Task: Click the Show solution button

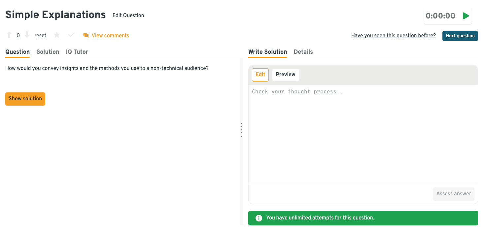Action: (x=25, y=99)
